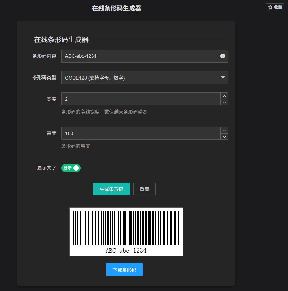Click the 条形码内容 input field
Viewport: 288px width, 291px height.
tap(145, 56)
